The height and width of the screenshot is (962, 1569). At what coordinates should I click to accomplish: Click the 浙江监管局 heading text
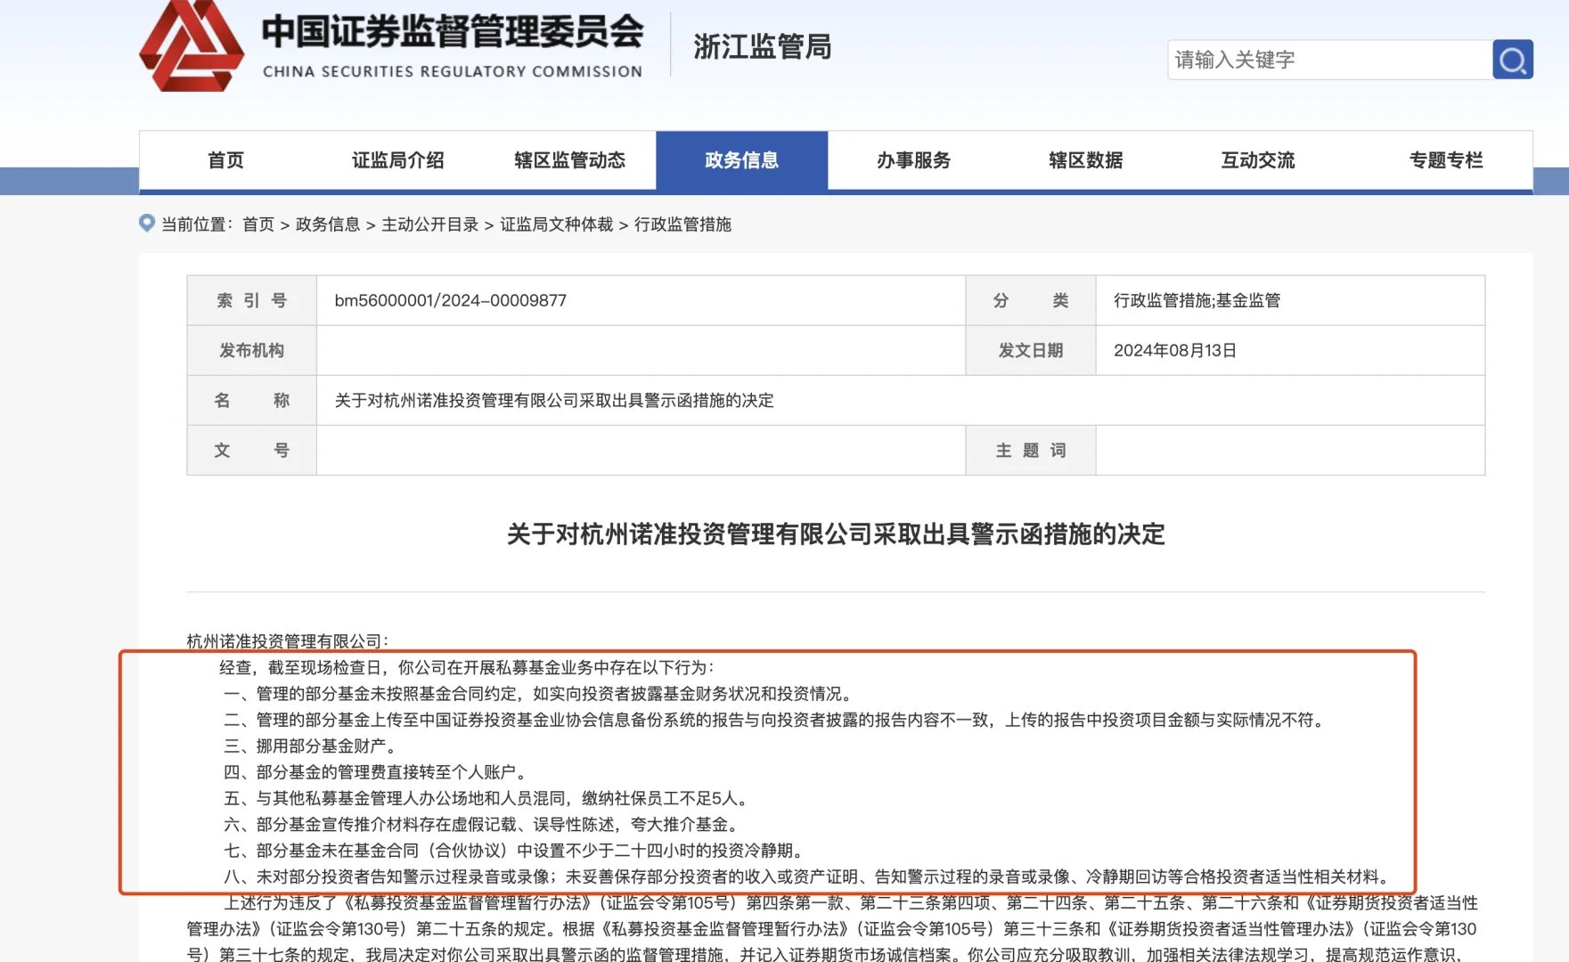point(763,46)
